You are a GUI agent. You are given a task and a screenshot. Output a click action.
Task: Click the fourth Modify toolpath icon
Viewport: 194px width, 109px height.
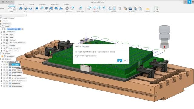pos(104,8)
